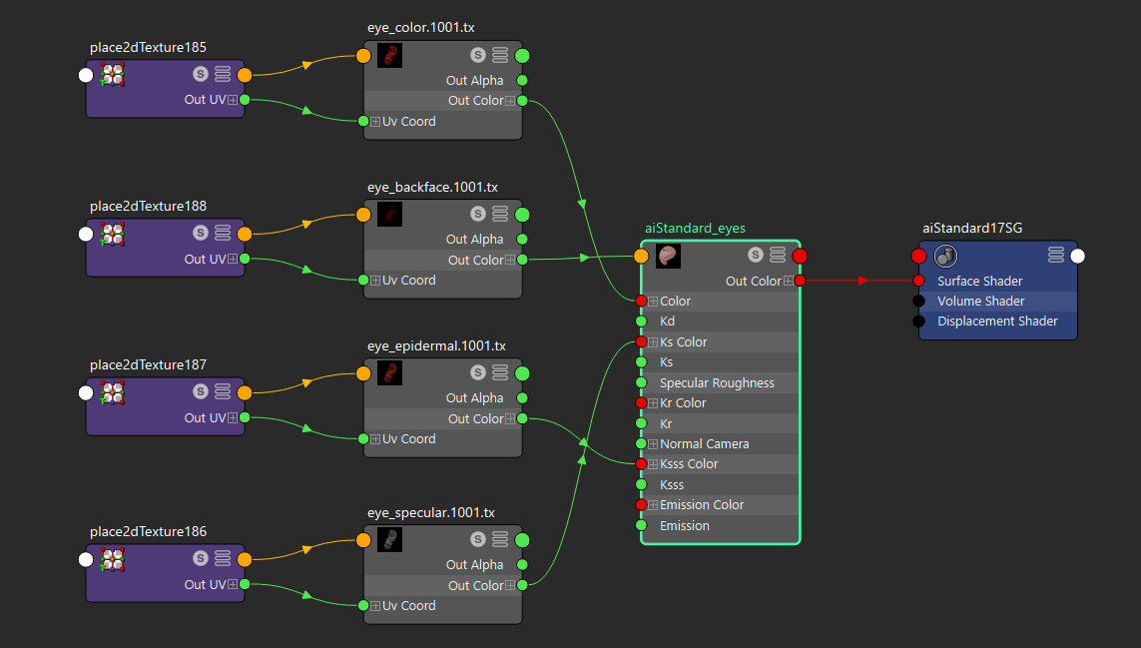The width and height of the screenshot is (1141, 648).
Task: Click the aiStandard17SG shading group icon
Action: (946, 256)
